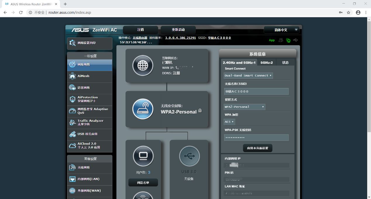Click the 用户数 count 3
Screen dimensions: 371x199
point(149,172)
